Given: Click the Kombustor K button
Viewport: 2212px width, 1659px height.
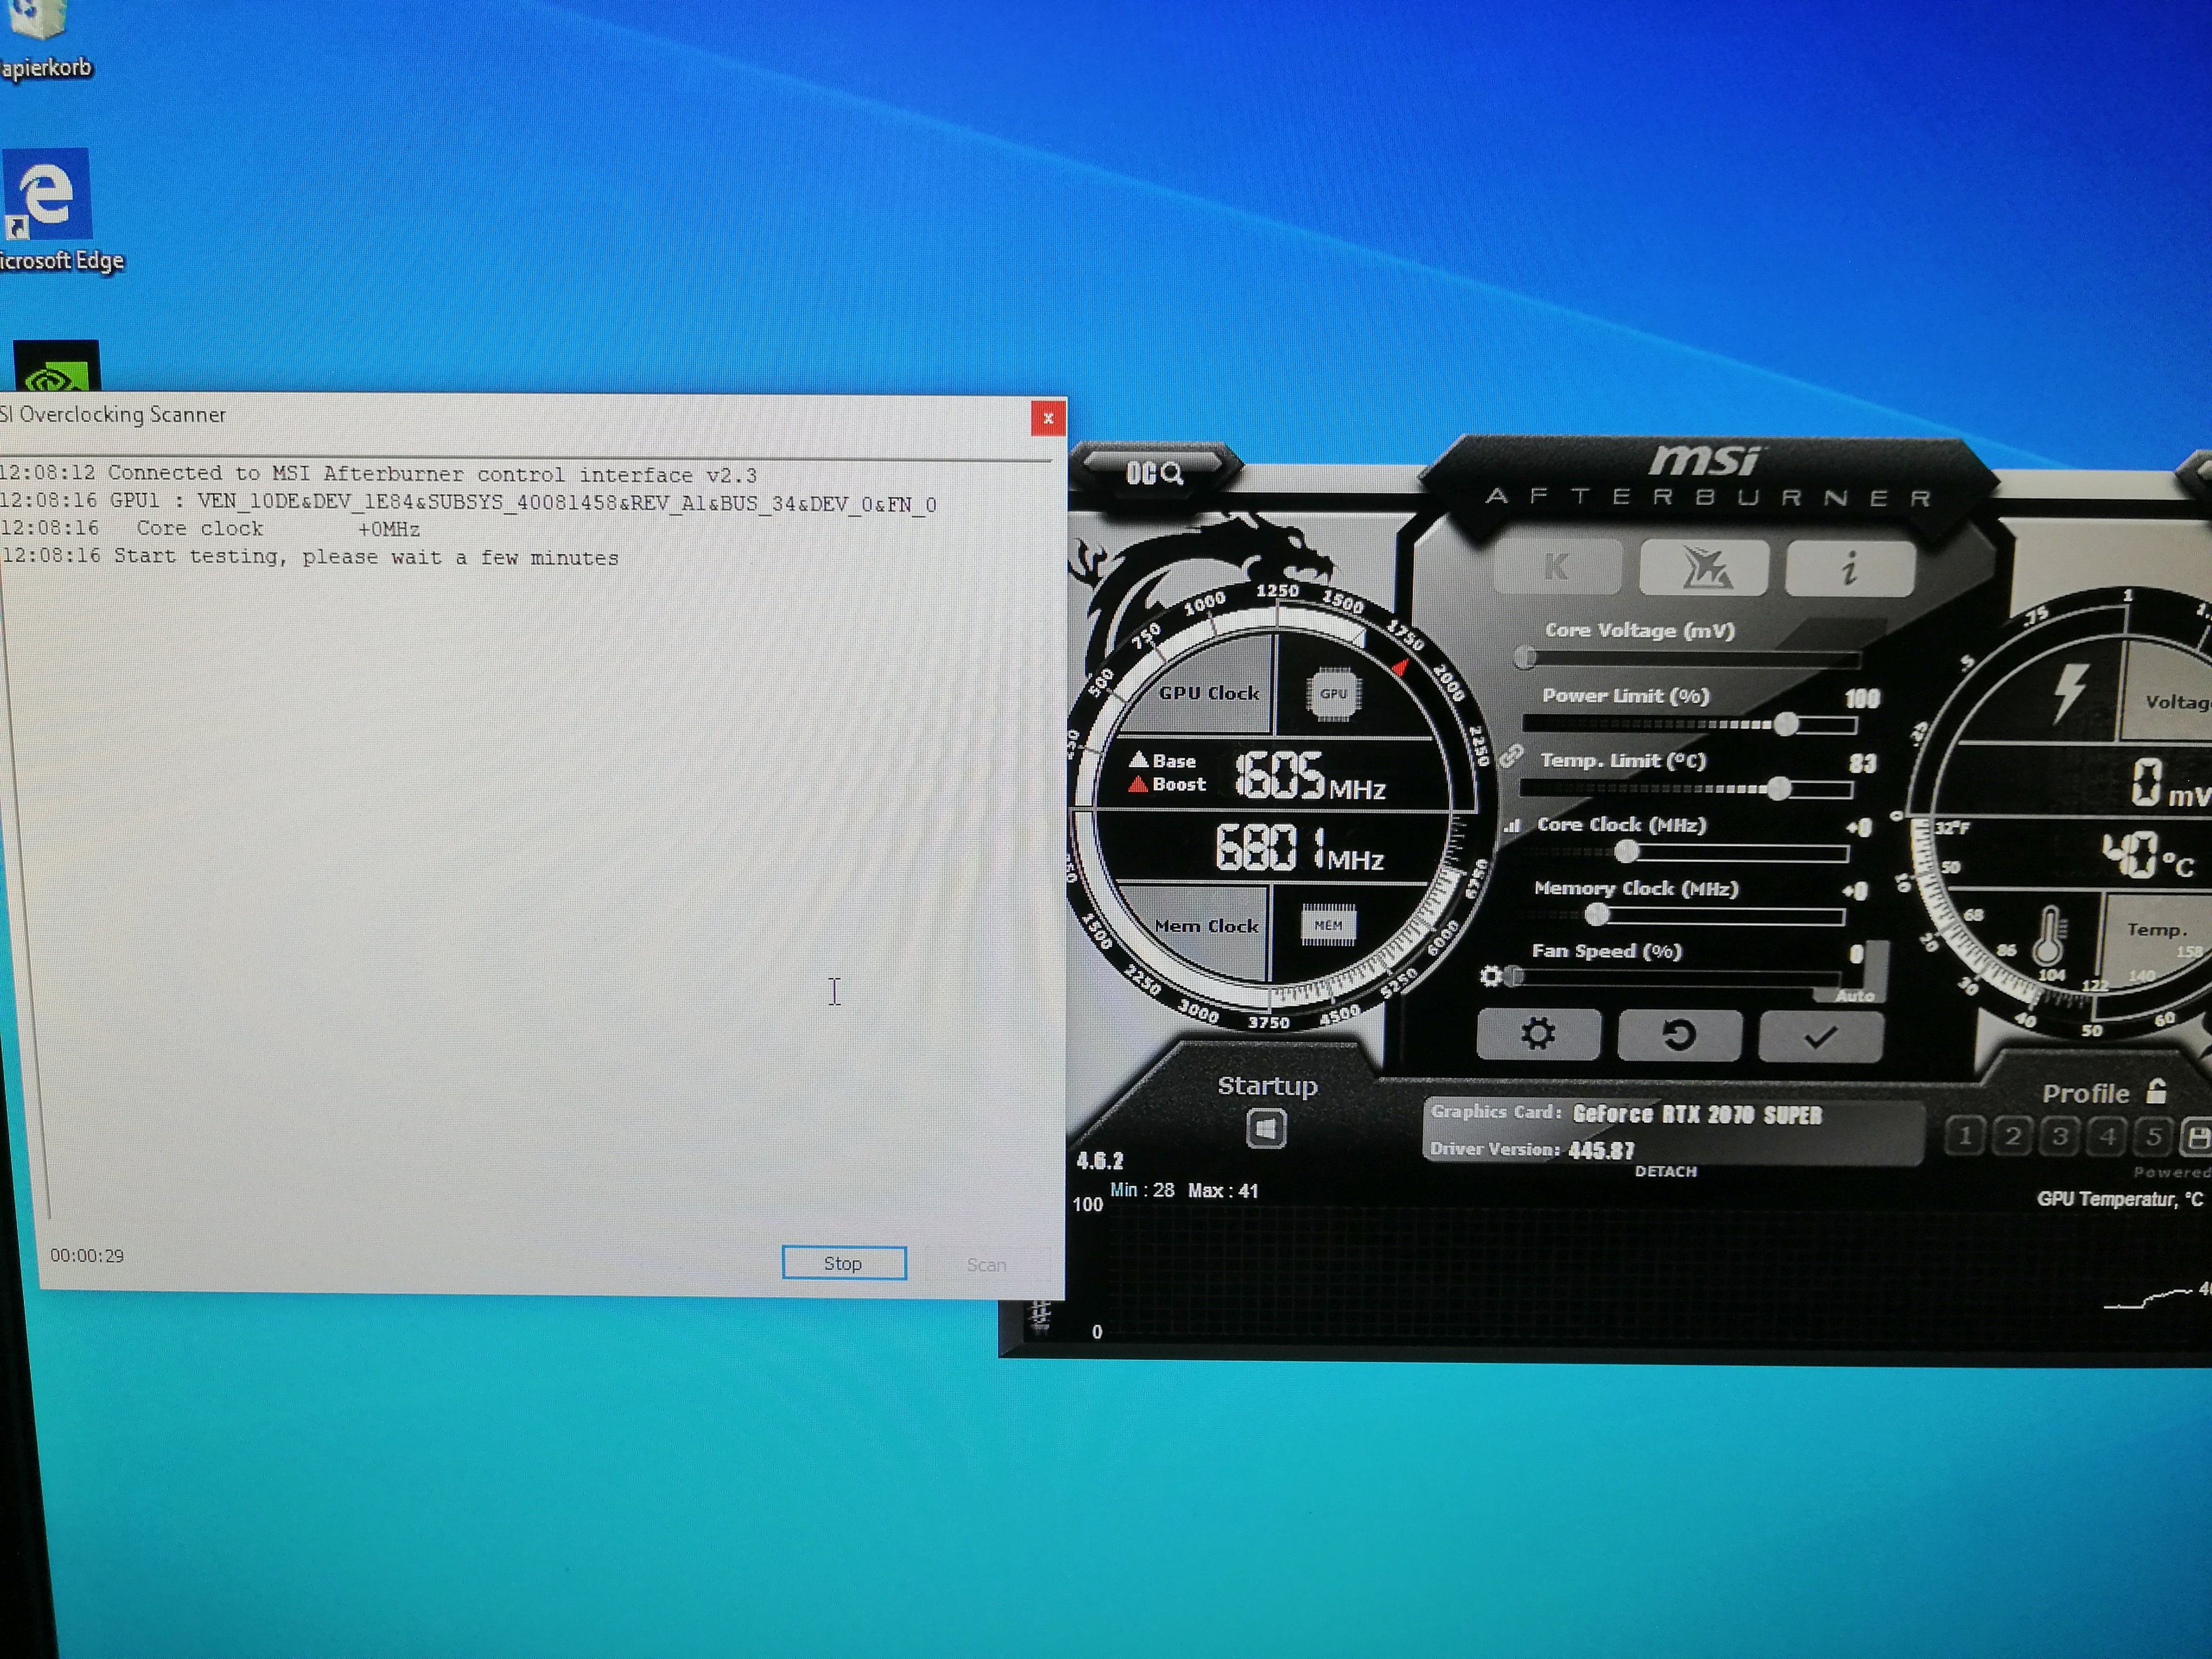Looking at the screenshot, I should [x=1556, y=567].
